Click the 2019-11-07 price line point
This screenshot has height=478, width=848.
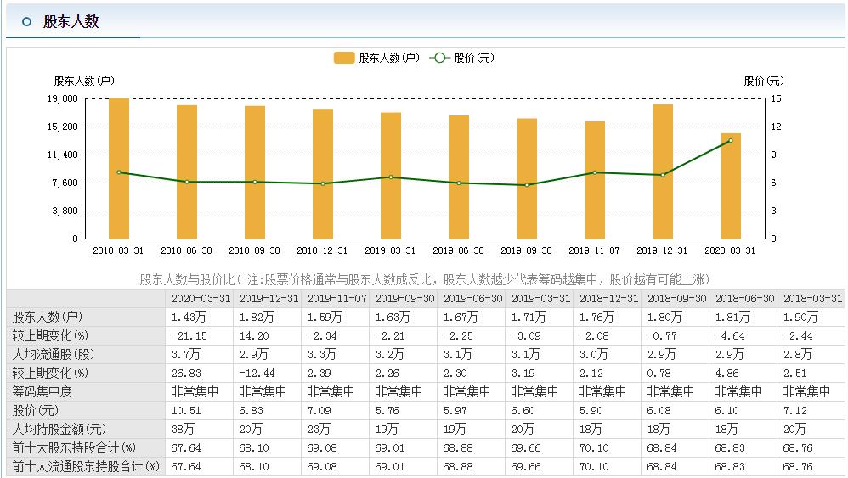(x=595, y=173)
